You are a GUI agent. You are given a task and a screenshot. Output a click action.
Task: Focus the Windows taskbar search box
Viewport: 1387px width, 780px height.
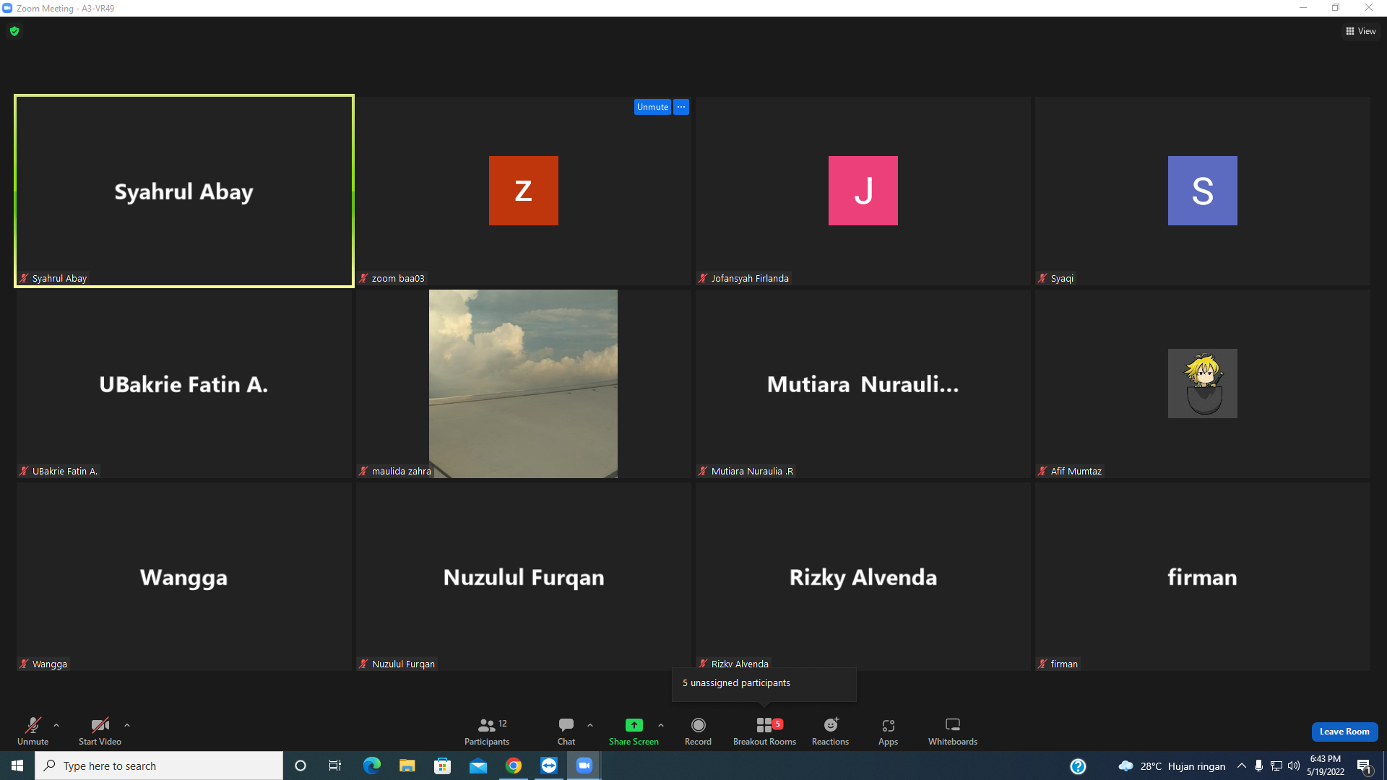coord(159,766)
